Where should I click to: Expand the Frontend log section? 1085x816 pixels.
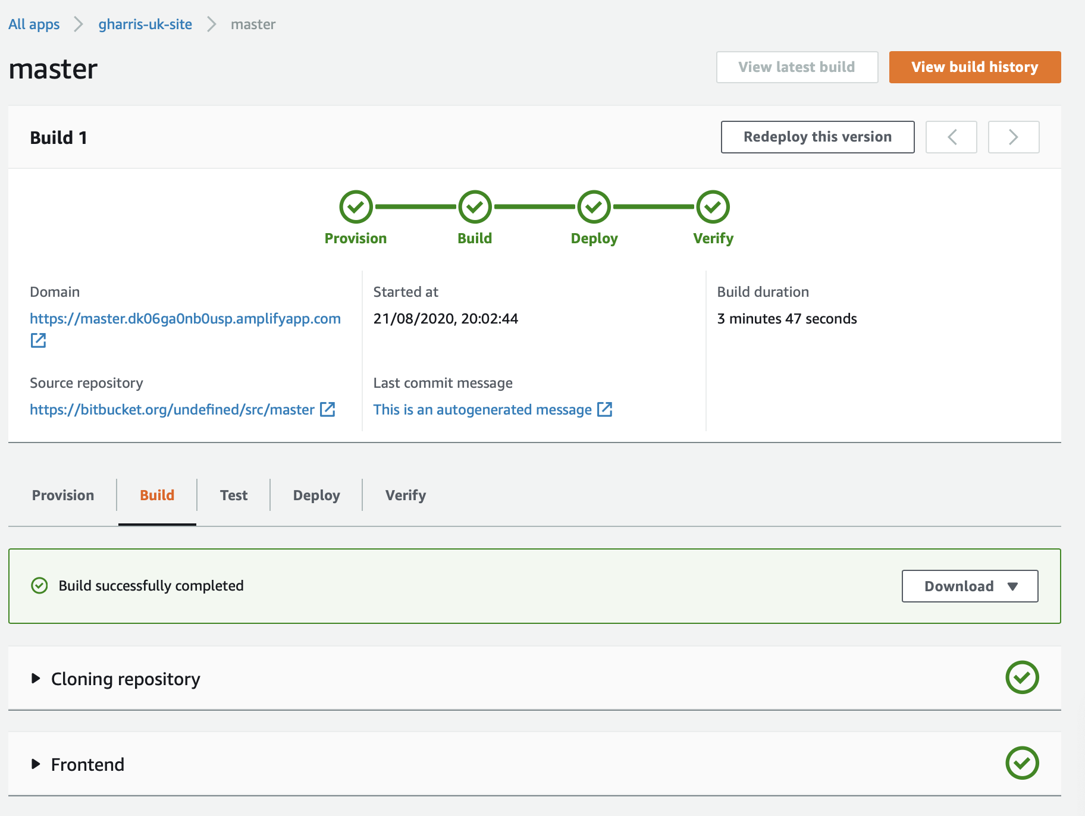[x=36, y=764]
